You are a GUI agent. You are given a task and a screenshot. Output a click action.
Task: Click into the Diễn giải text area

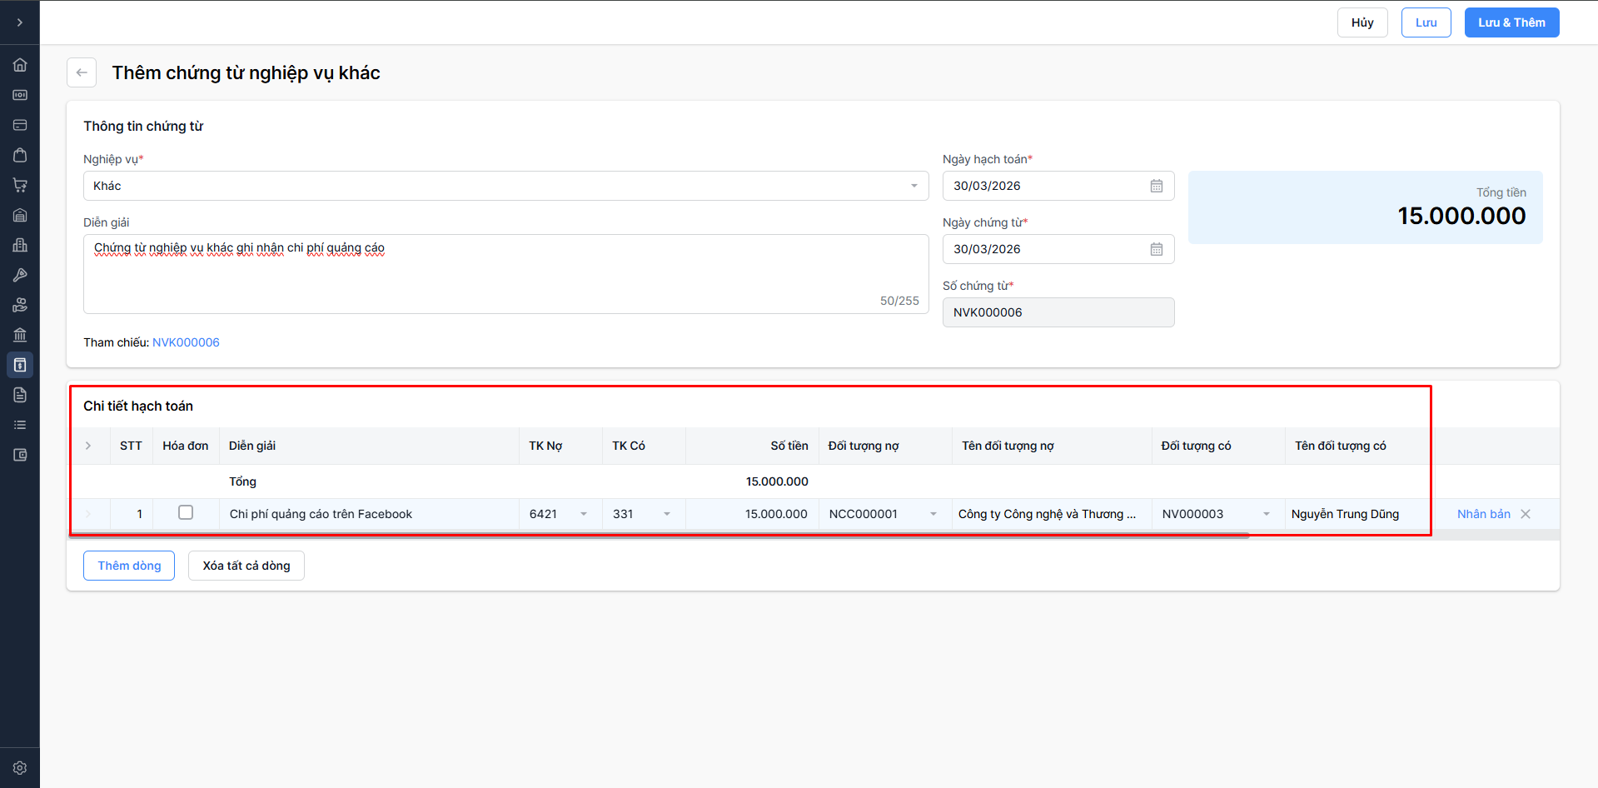pyautogui.click(x=505, y=274)
